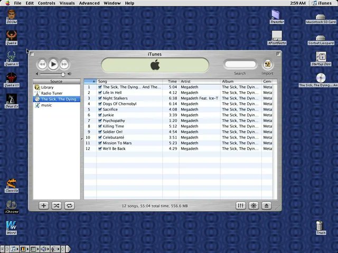This screenshot has height=253, width=338.
Task: Open the equalizer window
Action: pos(241,206)
